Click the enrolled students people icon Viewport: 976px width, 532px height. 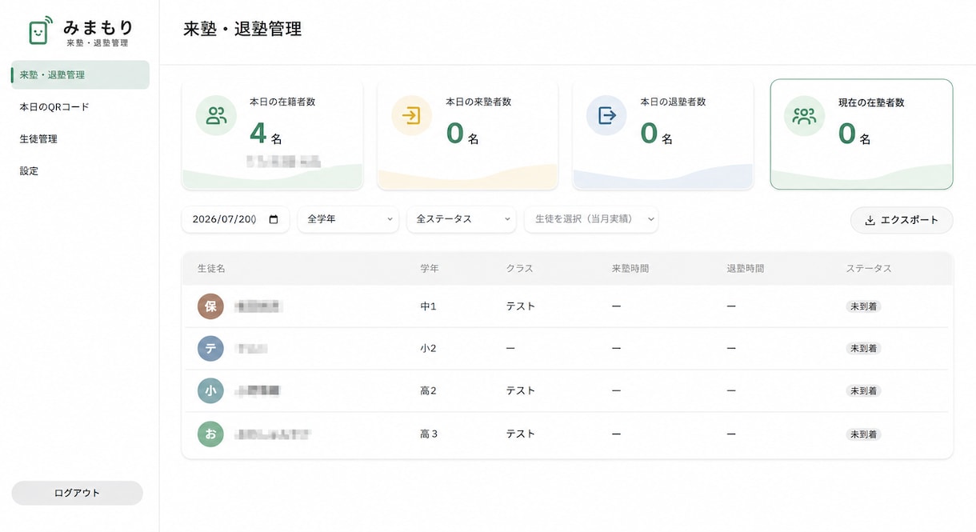pos(216,115)
